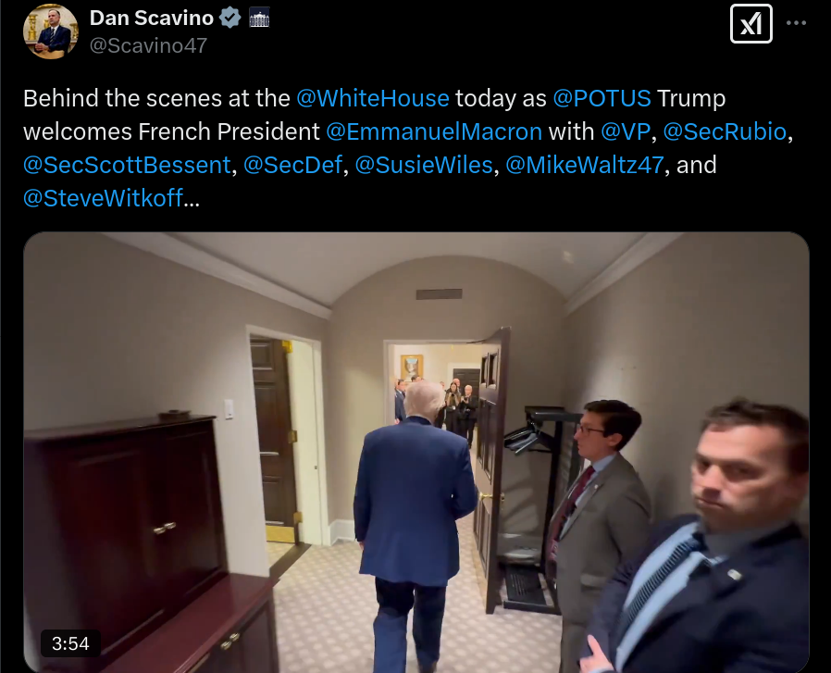The width and height of the screenshot is (831, 673).
Task: Expand the truncated tweet text ellipsis
Action: 192,198
